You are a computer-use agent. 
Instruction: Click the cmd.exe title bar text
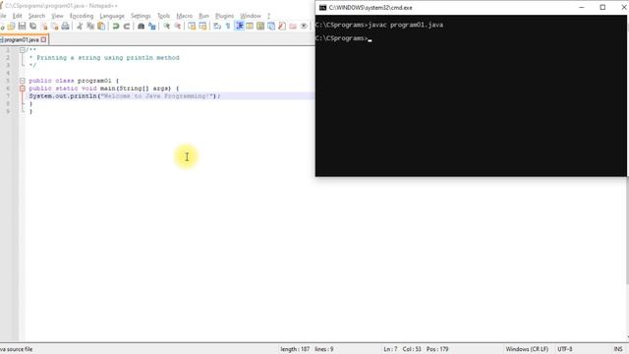(x=371, y=8)
